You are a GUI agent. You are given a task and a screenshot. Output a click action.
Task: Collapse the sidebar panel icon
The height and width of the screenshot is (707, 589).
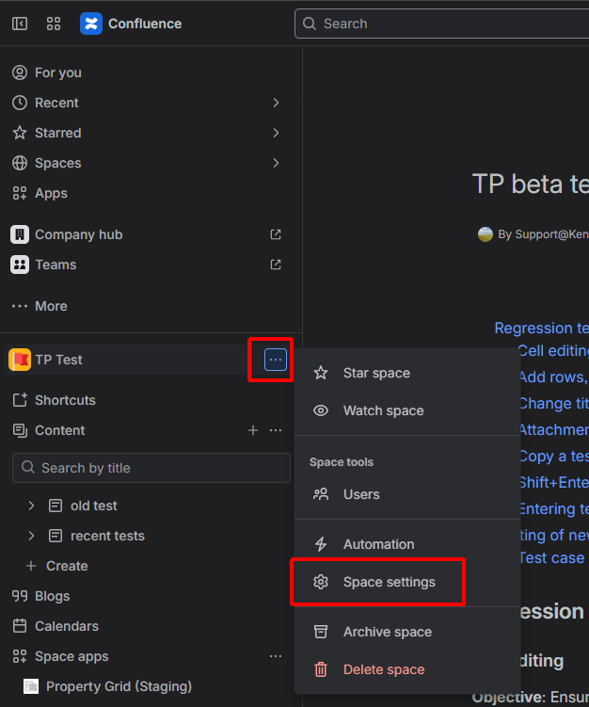click(x=20, y=24)
